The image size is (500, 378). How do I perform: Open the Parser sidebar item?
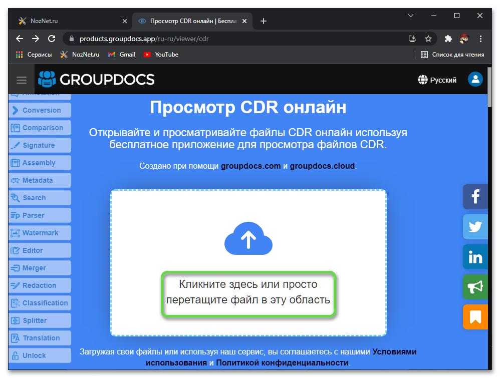pyautogui.click(x=40, y=215)
